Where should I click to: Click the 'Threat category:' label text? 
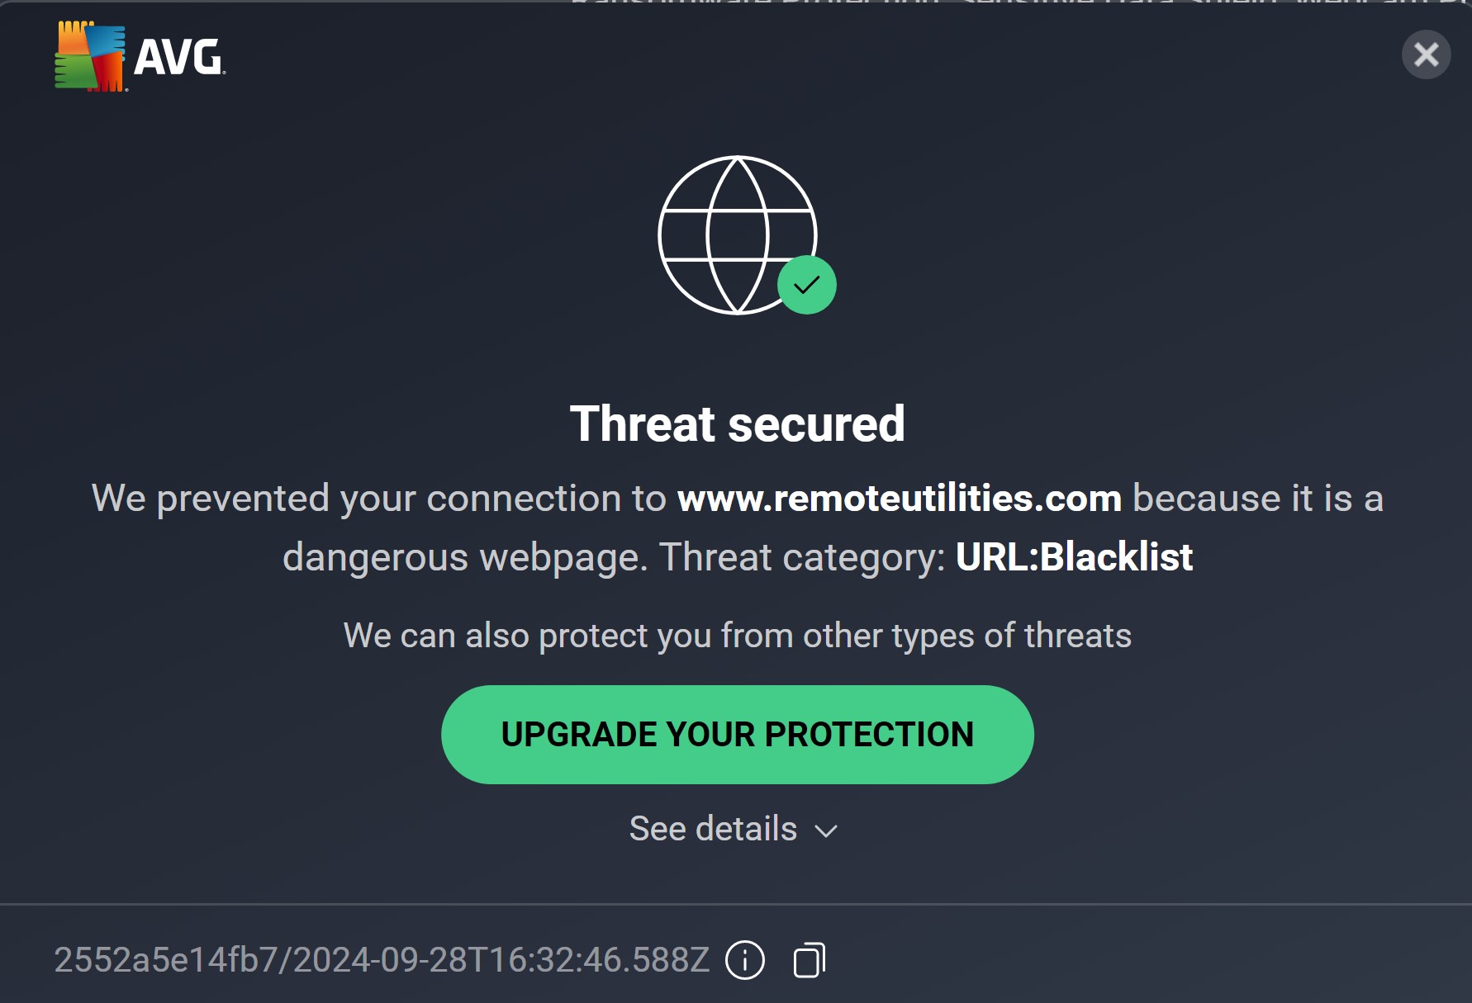[801, 557]
